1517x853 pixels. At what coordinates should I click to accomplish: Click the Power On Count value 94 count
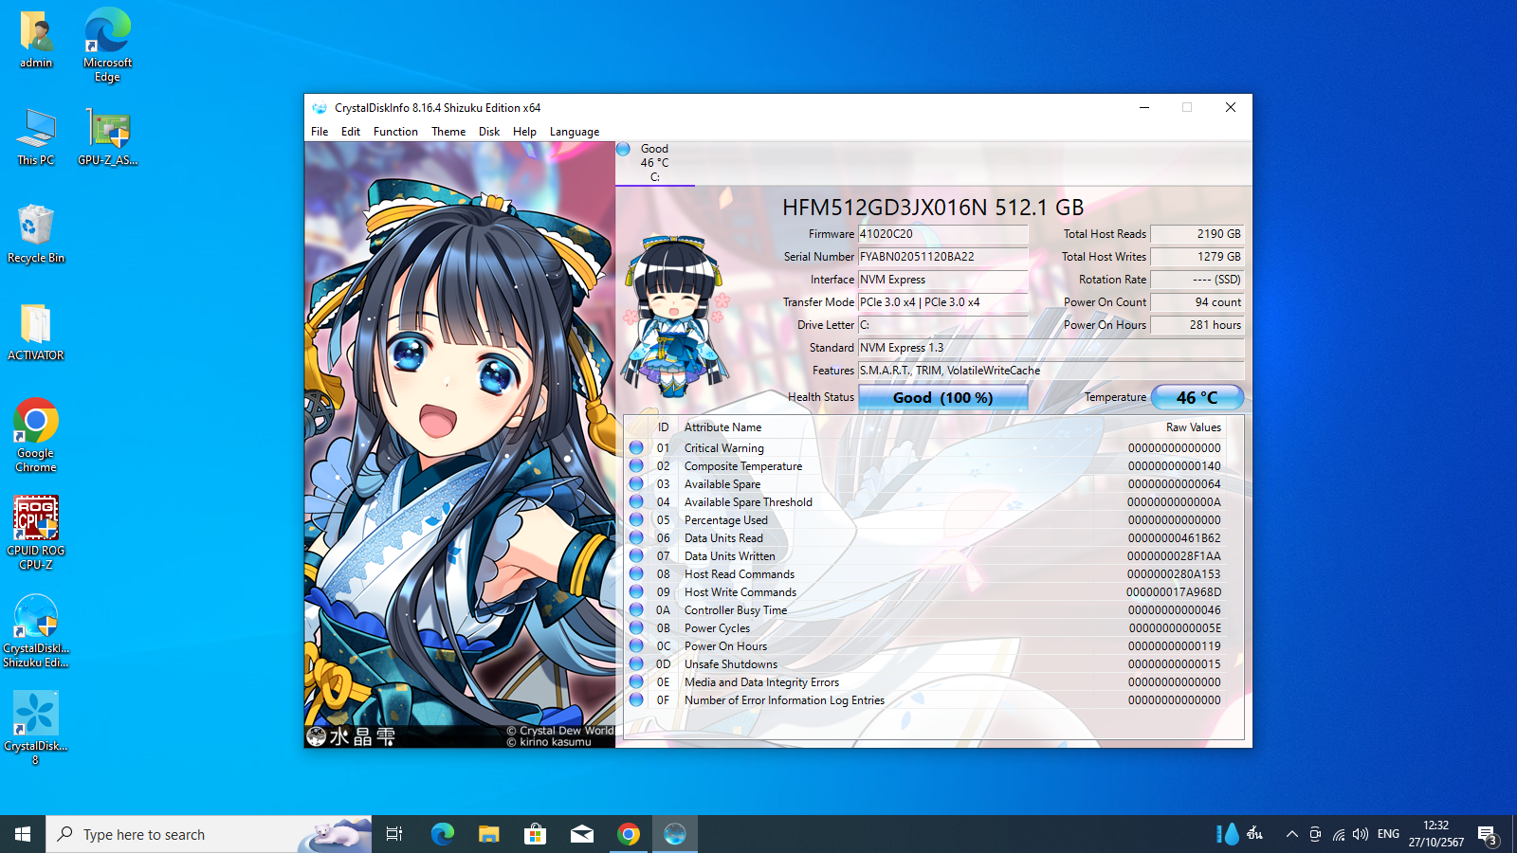coord(1197,302)
